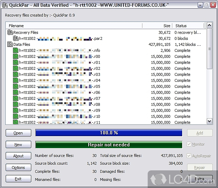Click the blue 100.0 % progress bar

coord(109,133)
